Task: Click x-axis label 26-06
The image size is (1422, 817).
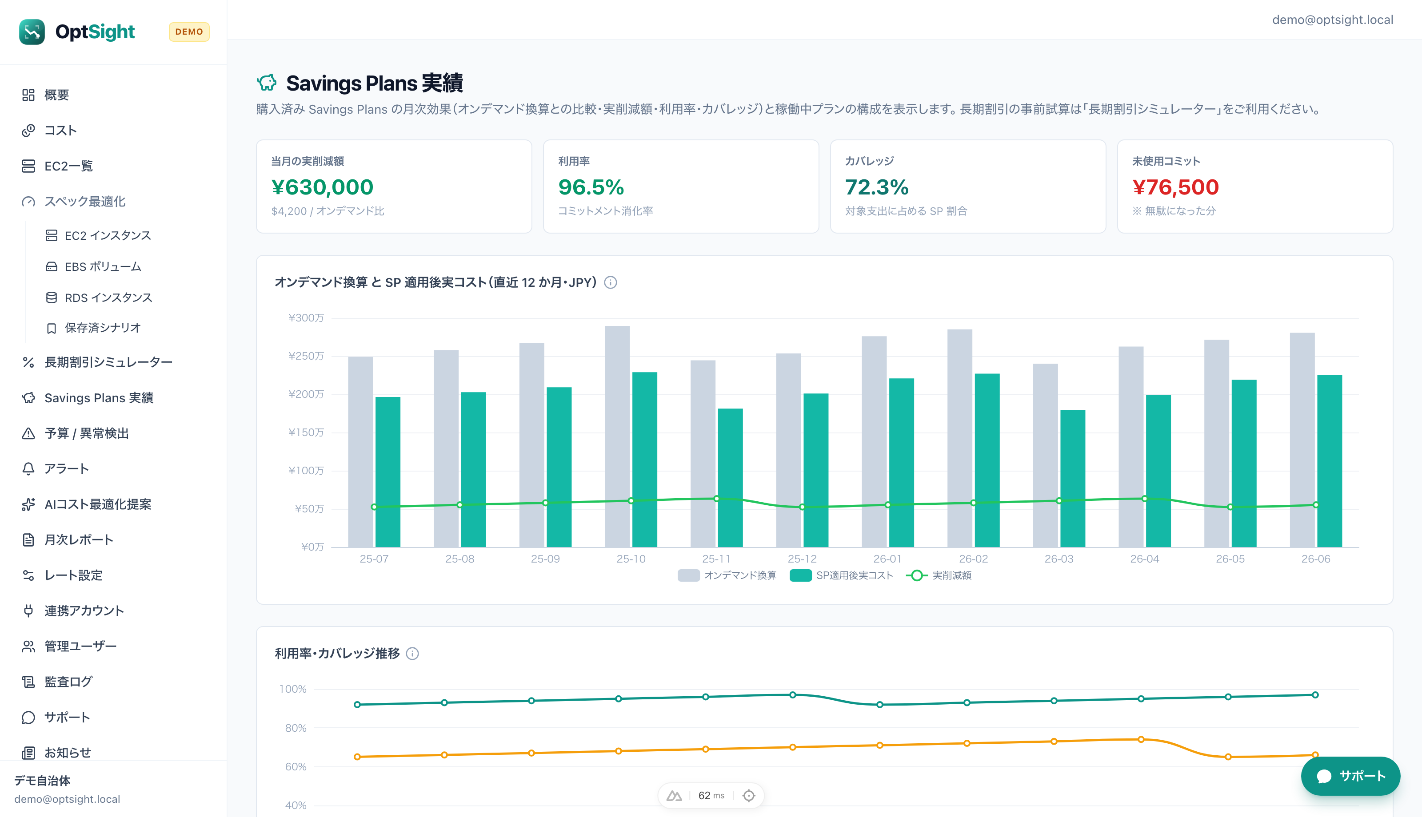Action: pyautogui.click(x=1315, y=559)
